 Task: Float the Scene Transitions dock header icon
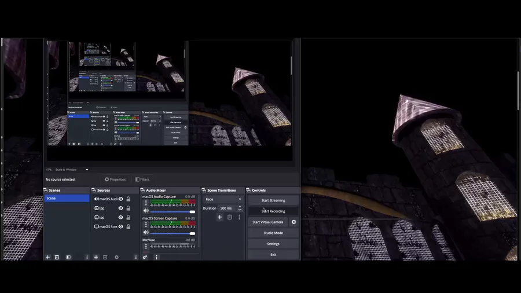tap(204, 191)
